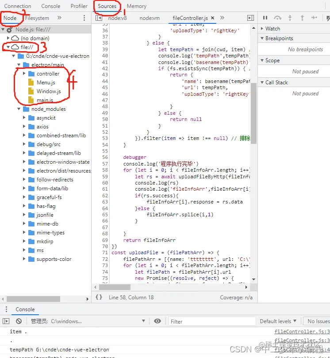Step out of current function

coord(302,18)
